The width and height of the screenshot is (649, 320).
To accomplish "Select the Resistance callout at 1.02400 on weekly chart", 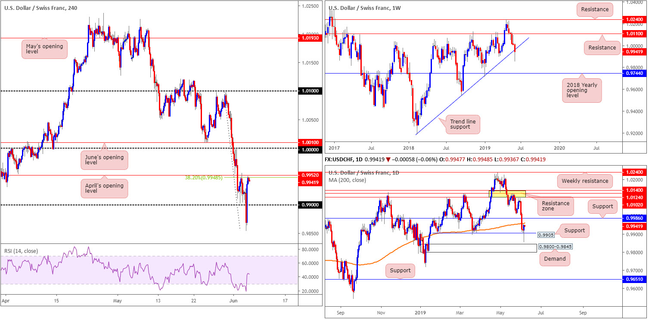I will [594, 9].
